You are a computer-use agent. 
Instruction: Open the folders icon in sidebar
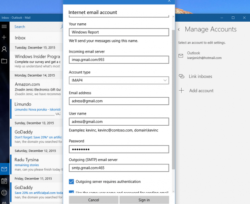4,61
